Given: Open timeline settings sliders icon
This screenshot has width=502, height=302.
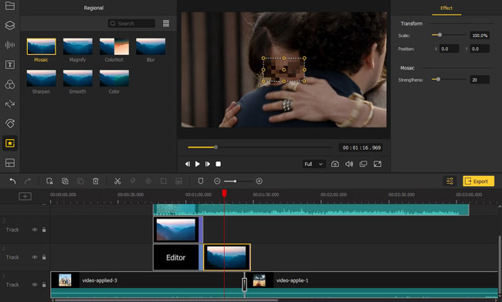Looking at the screenshot, I should (449, 182).
